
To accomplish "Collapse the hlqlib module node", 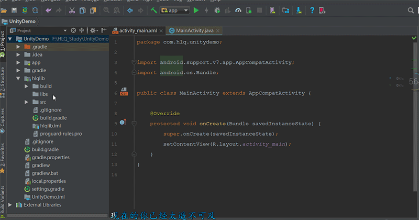I will coord(19,78).
